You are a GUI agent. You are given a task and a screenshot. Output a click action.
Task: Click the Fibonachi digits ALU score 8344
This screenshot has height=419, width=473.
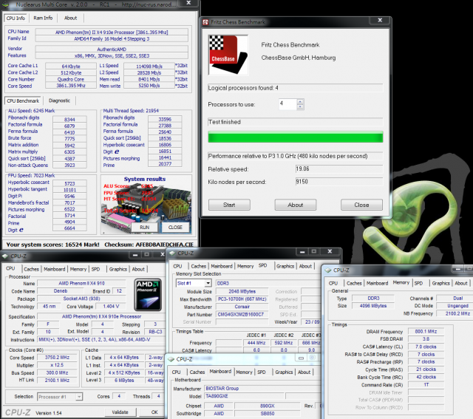(x=69, y=120)
